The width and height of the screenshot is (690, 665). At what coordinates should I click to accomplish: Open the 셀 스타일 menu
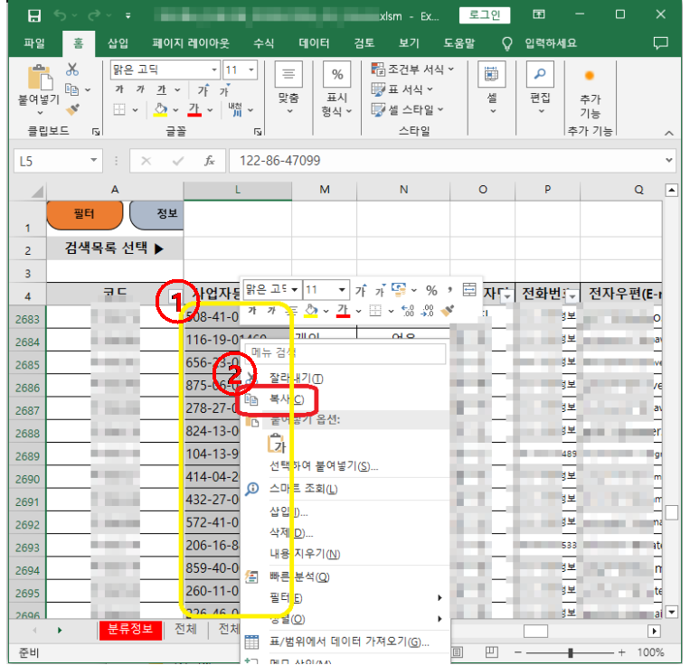point(408,109)
